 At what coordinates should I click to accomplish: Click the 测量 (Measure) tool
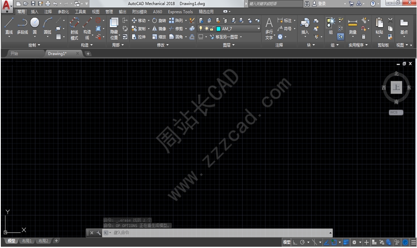point(353,26)
